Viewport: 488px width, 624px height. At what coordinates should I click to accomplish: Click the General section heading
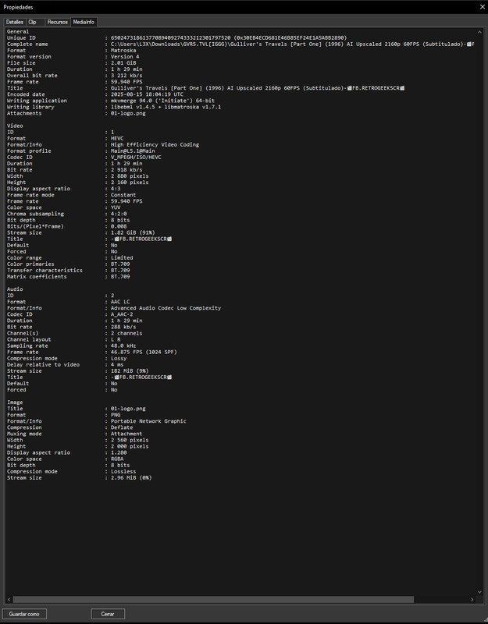18,31
